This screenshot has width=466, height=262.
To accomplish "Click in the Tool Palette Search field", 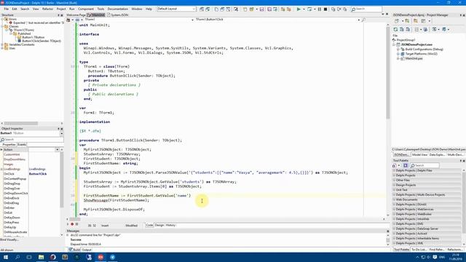I will click(424, 165).
